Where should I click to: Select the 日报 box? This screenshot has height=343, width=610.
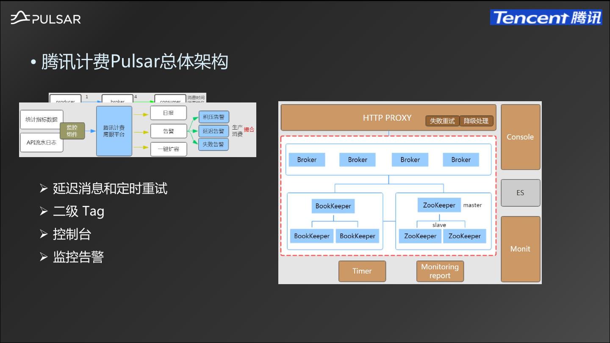[168, 113]
